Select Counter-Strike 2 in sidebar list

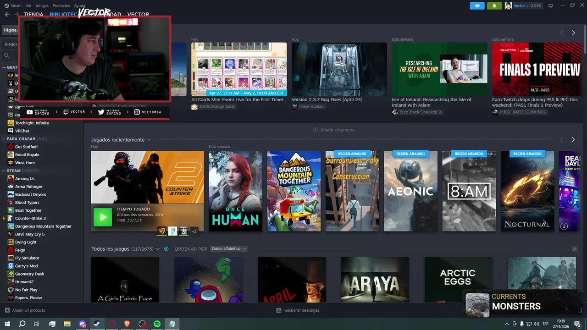click(x=30, y=219)
